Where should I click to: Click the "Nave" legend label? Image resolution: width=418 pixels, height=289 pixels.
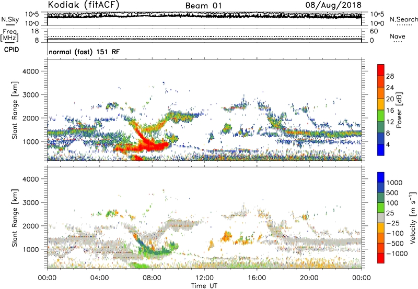[x=398, y=36]
